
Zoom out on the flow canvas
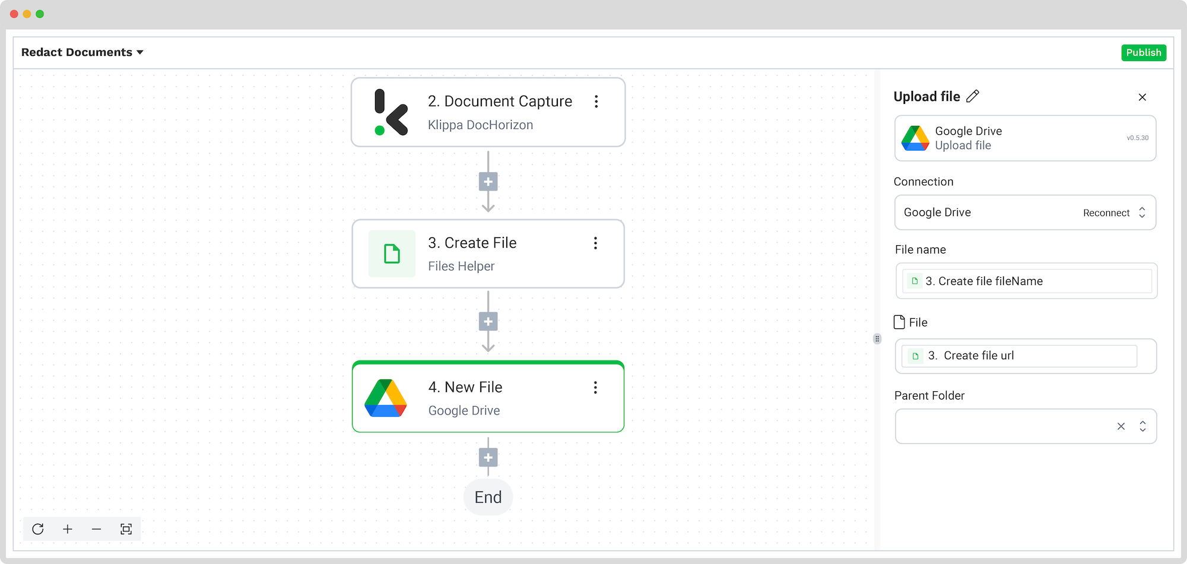[97, 529]
